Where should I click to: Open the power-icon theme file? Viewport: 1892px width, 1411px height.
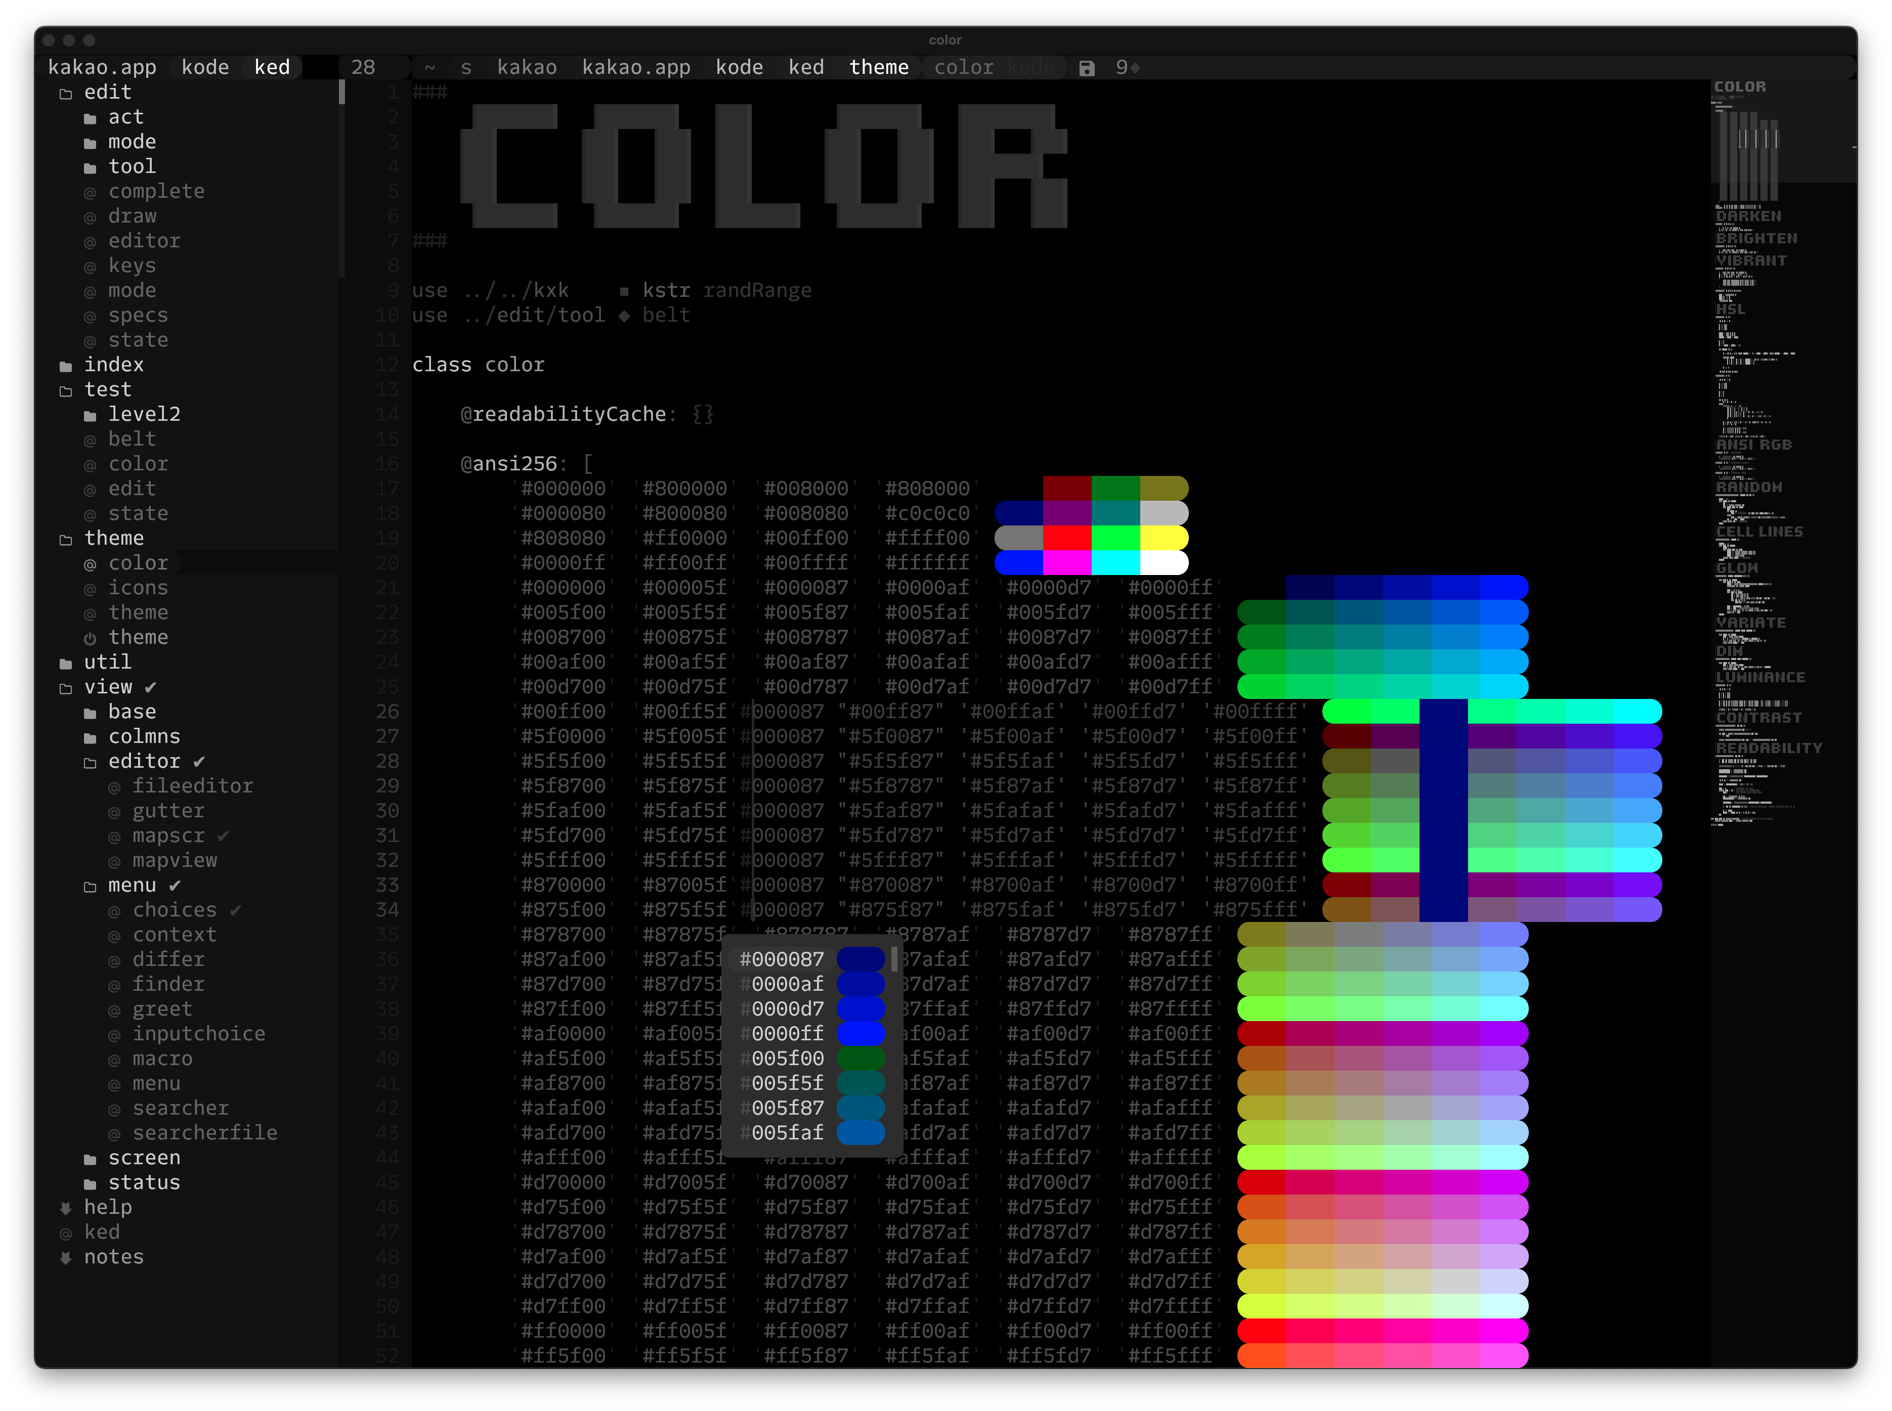138,637
